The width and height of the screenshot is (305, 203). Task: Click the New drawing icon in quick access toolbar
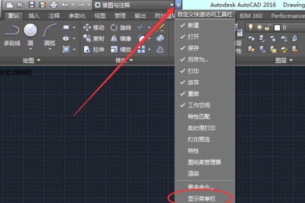[10, 5]
